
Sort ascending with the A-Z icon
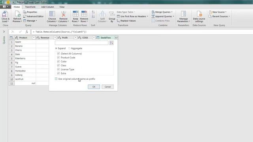click(x=93, y=12)
